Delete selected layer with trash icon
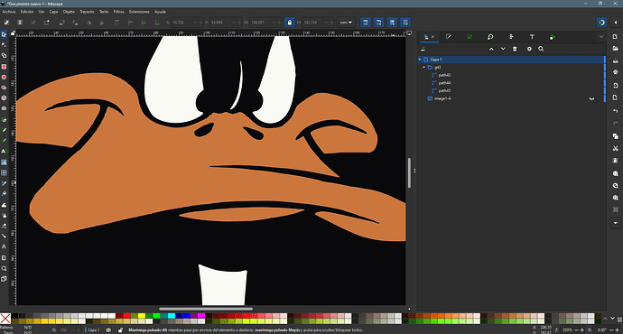 tap(515, 49)
